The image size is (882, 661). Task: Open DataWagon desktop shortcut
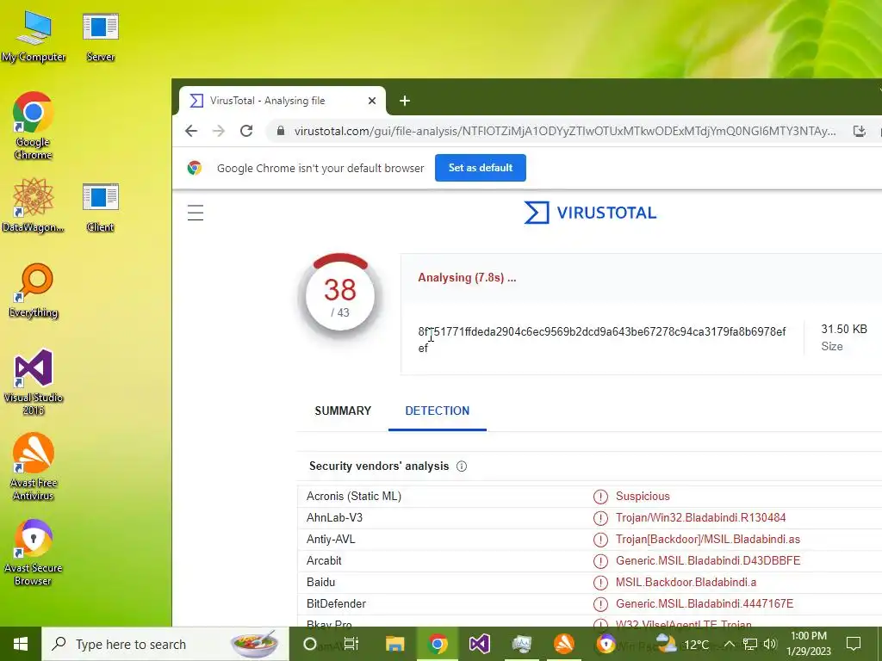click(x=34, y=205)
